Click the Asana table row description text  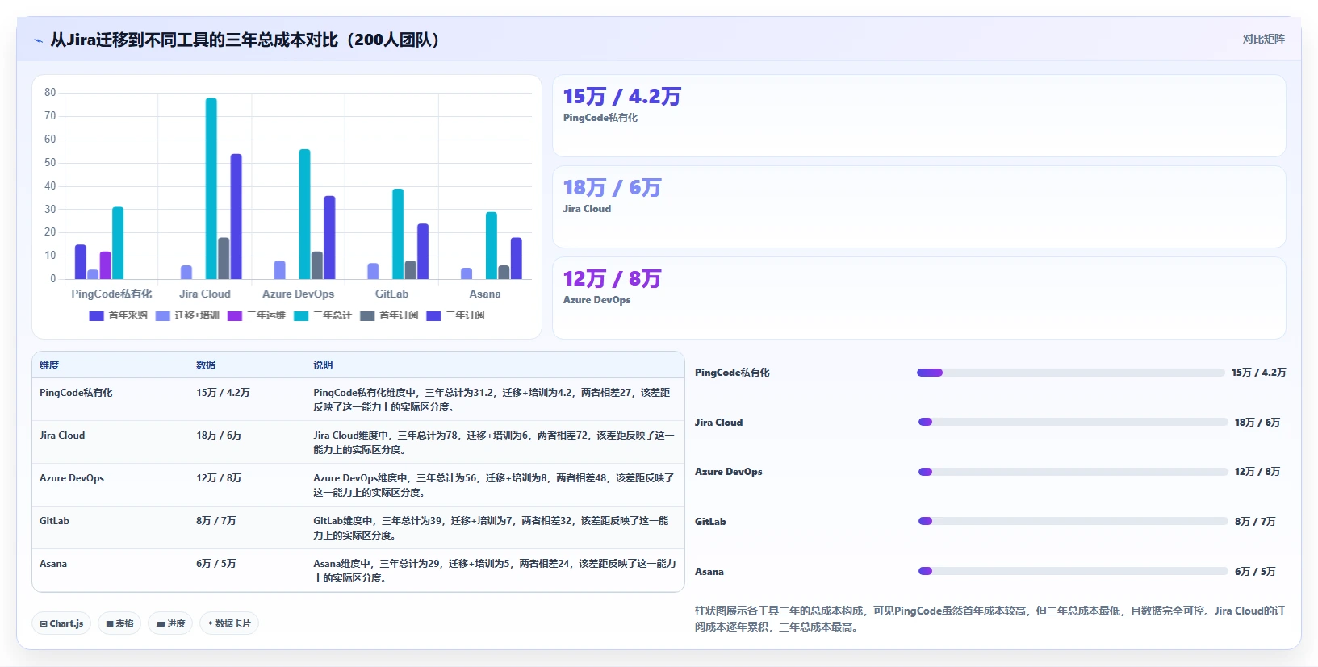click(x=495, y=571)
